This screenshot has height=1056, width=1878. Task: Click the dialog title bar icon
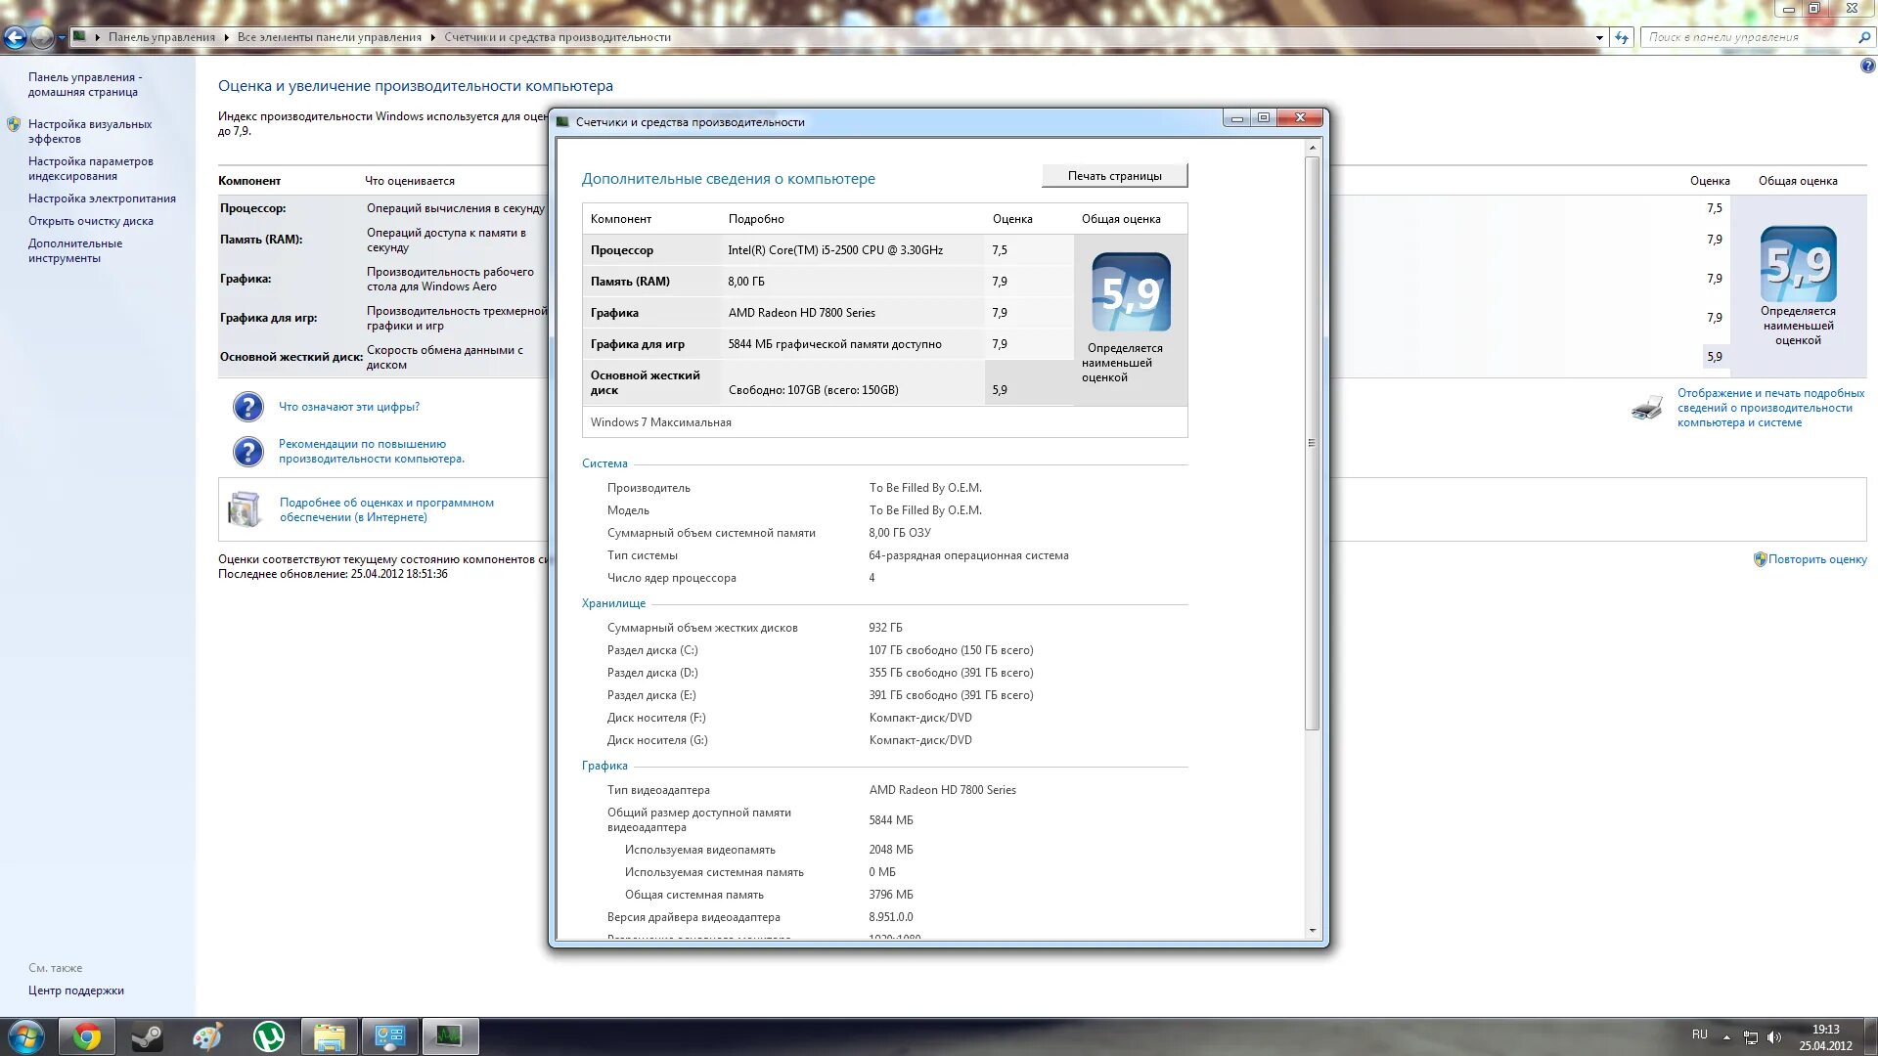[562, 122]
